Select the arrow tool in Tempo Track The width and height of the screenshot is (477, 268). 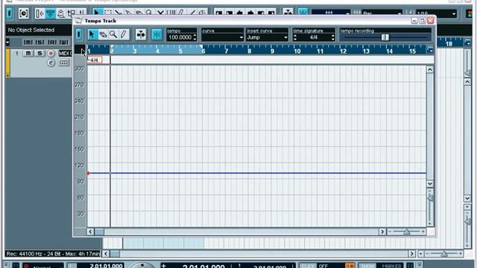click(x=92, y=35)
